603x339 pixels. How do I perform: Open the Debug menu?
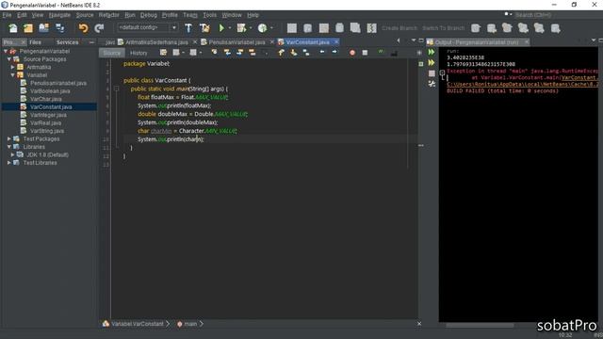(x=149, y=15)
